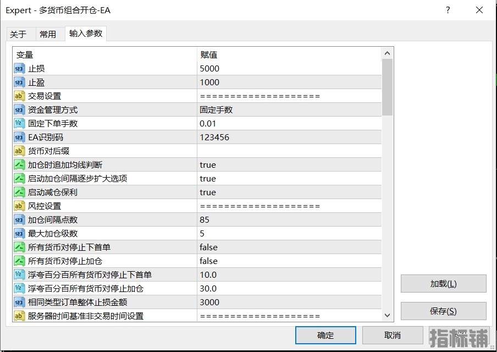Viewport: 497px width, 352px height.
Task: Click the icon beside 服务器时间基准非交易时间设置
Action: (x=19, y=316)
